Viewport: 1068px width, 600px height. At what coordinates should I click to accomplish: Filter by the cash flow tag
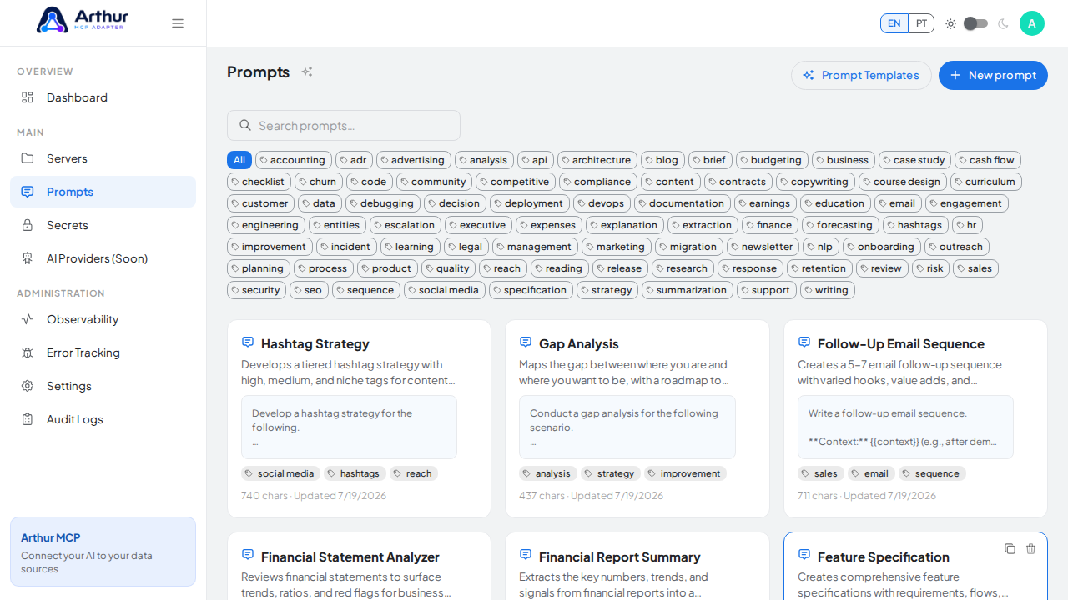point(988,160)
